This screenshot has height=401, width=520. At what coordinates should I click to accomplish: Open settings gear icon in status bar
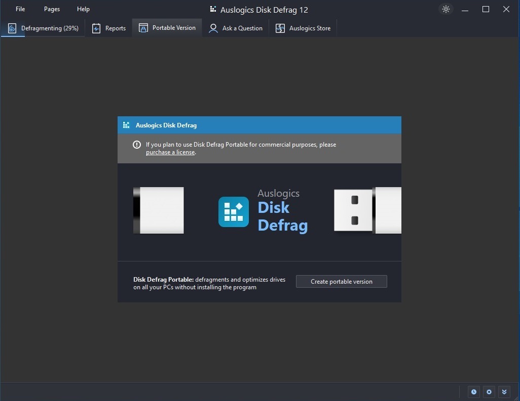pyautogui.click(x=489, y=392)
